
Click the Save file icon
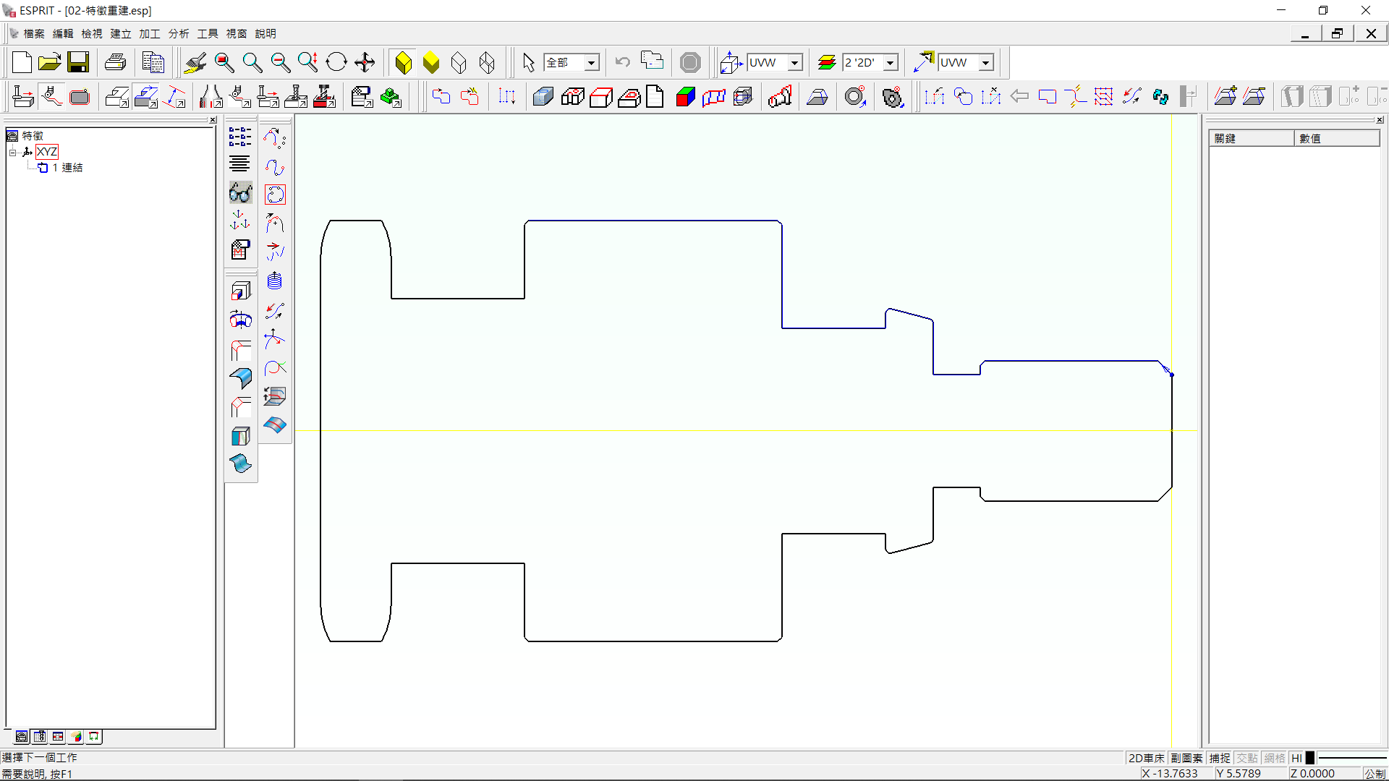click(x=78, y=62)
